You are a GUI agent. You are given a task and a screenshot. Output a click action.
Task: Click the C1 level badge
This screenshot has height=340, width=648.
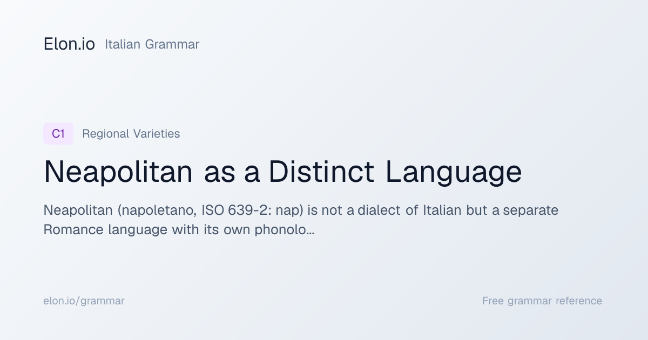[58, 134]
